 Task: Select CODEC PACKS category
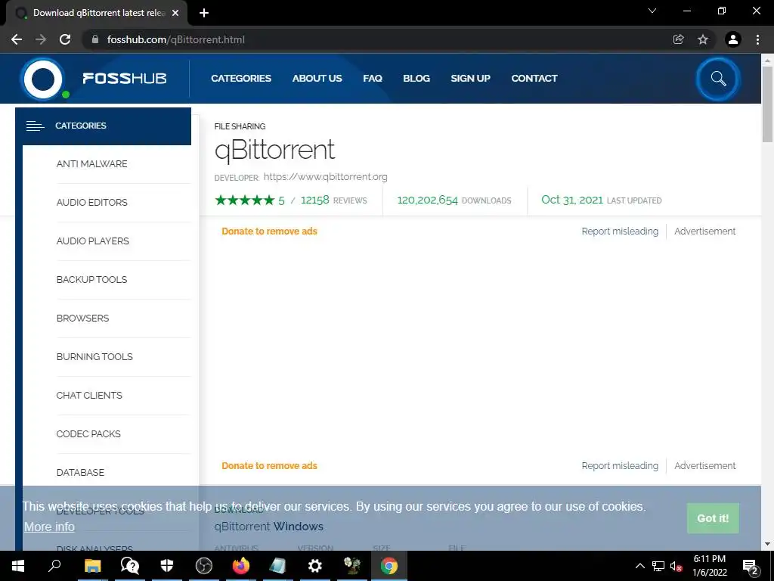tap(88, 433)
